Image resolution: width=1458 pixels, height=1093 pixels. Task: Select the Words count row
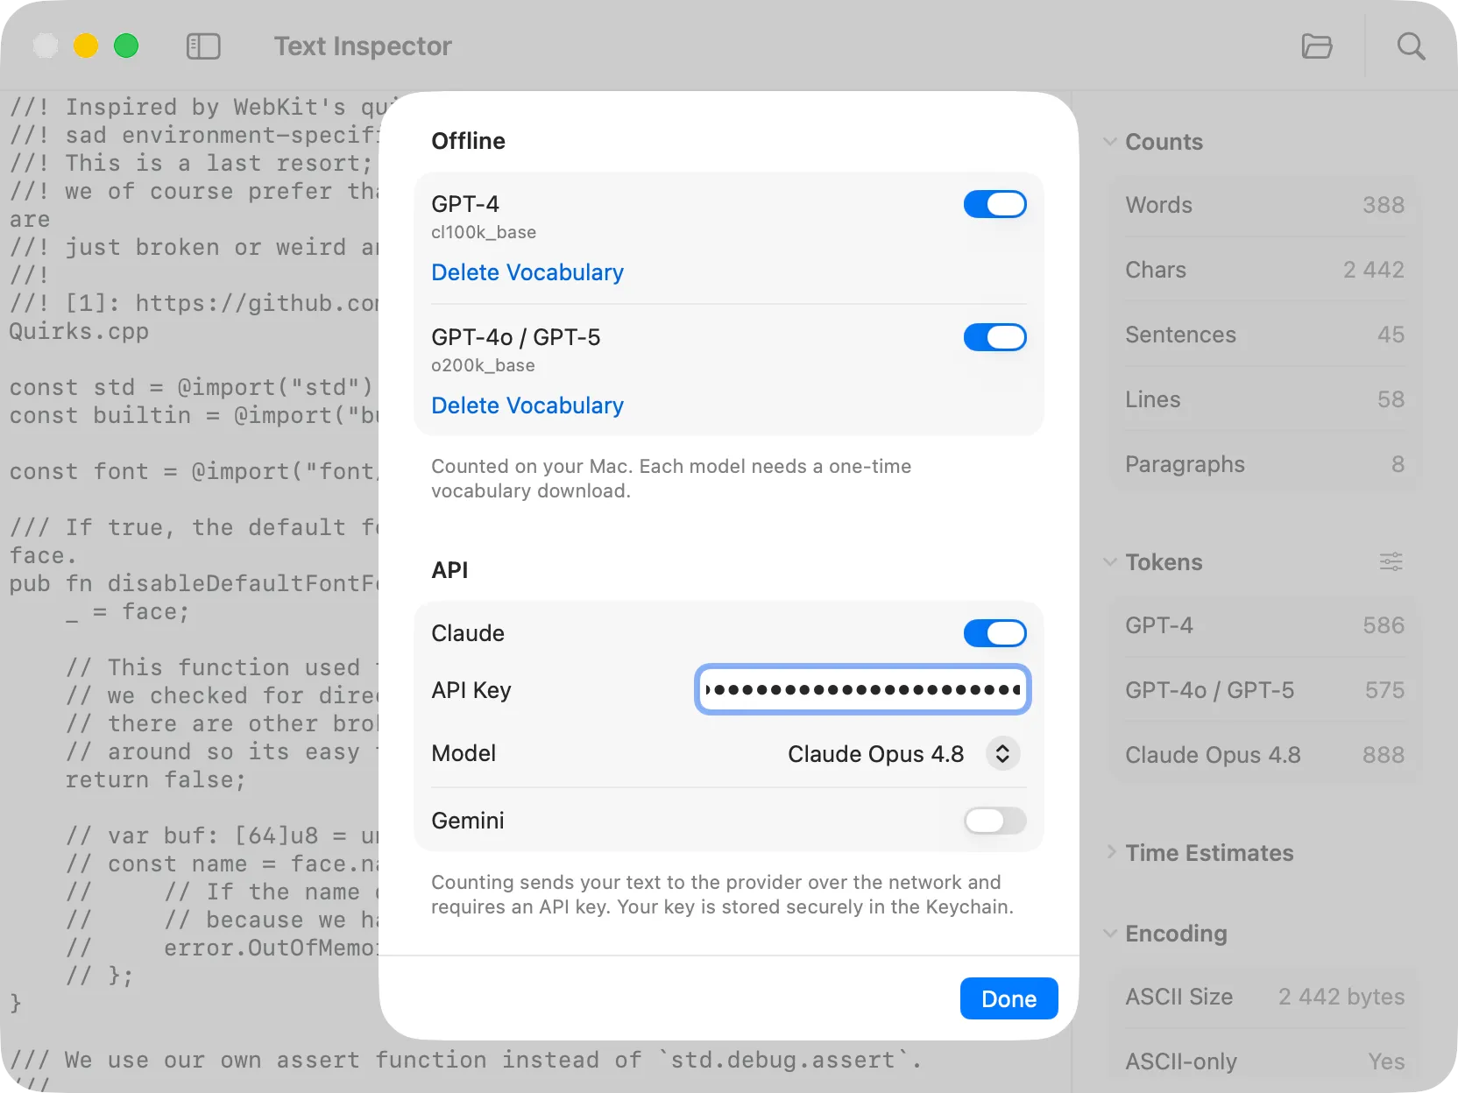click(1264, 205)
